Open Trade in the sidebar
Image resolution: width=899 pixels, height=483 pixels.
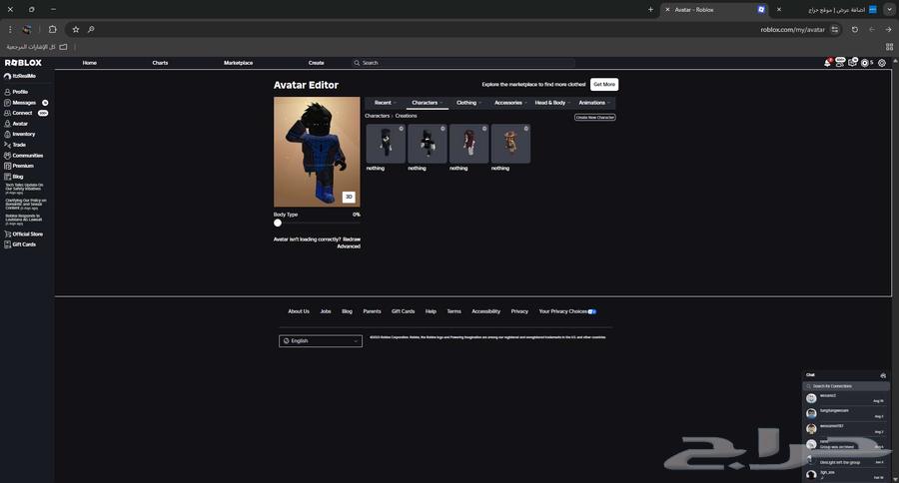(x=15, y=145)
